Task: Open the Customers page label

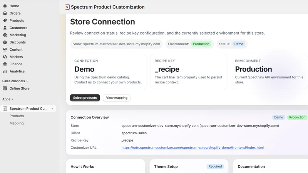Action: 18,28
